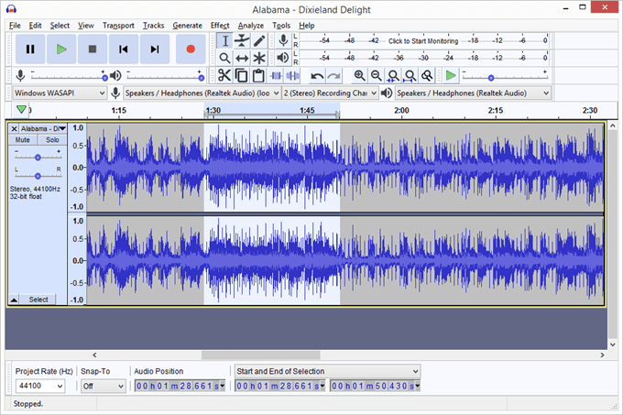Click the track pan L/R slider

coord(38,174)
